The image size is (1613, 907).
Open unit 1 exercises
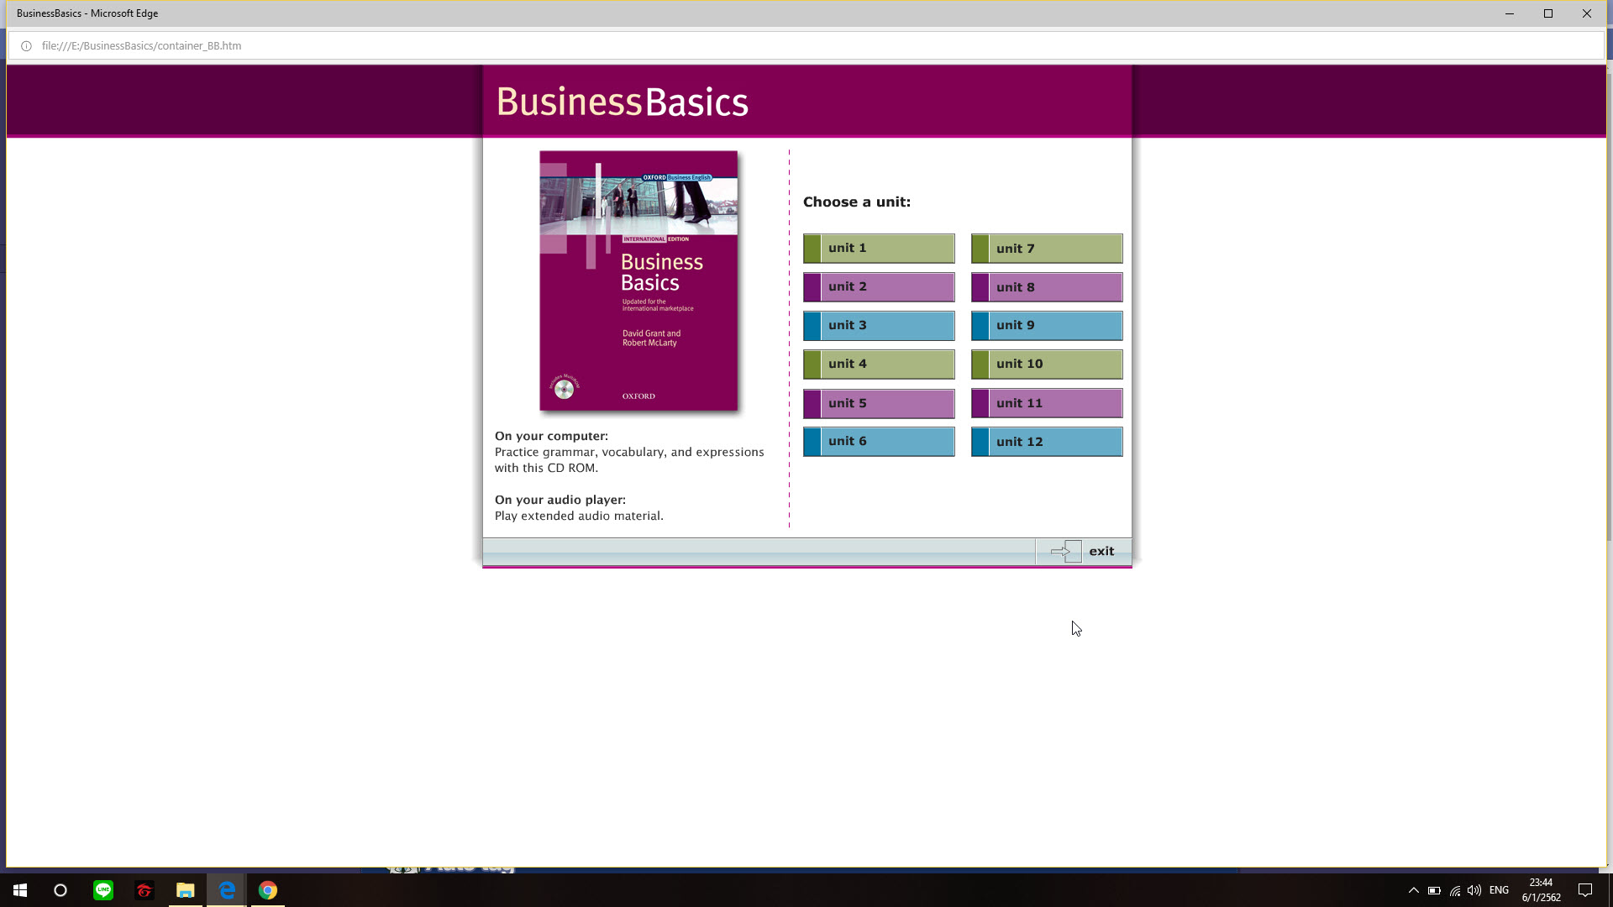coord(879,249)
